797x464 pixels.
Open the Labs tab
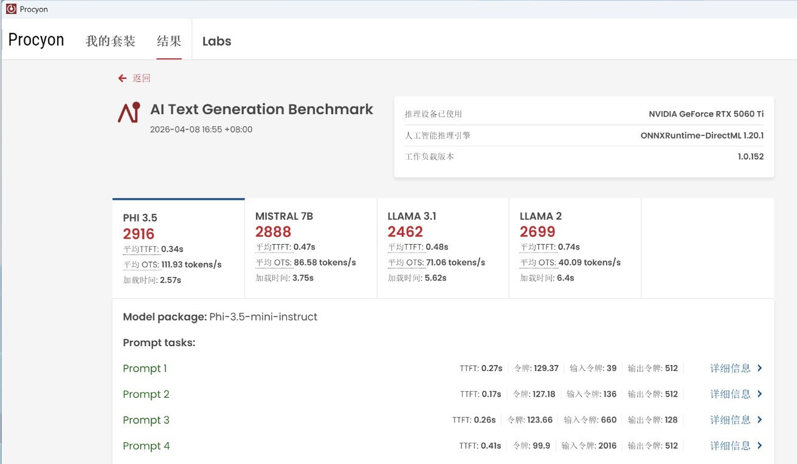pyautogui.click(x=216, y=41)
